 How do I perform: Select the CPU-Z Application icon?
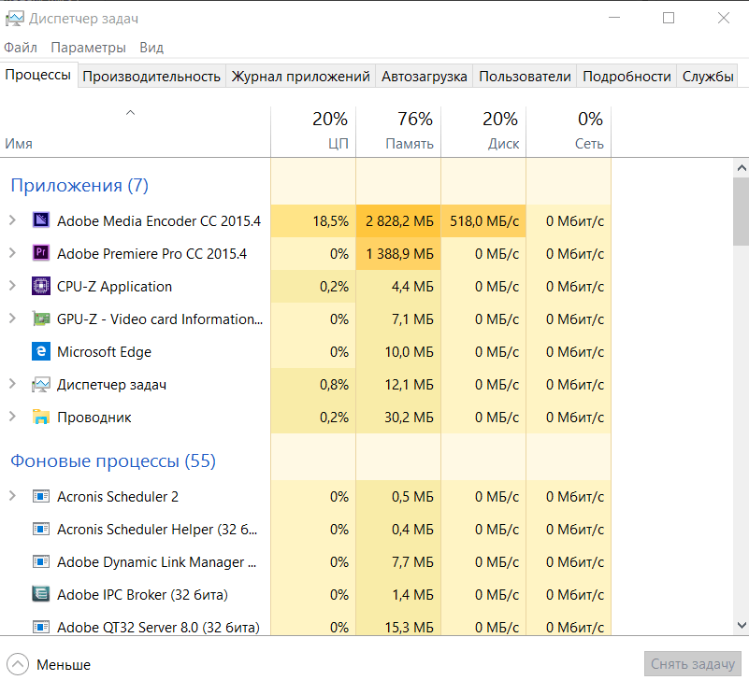click(41, 286)
